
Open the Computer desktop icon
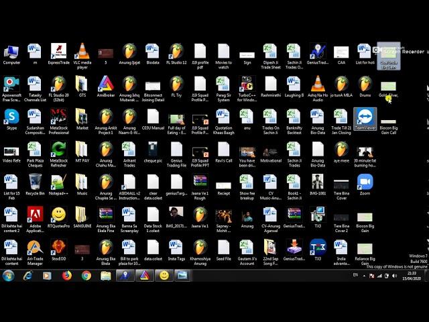point(11,54)
